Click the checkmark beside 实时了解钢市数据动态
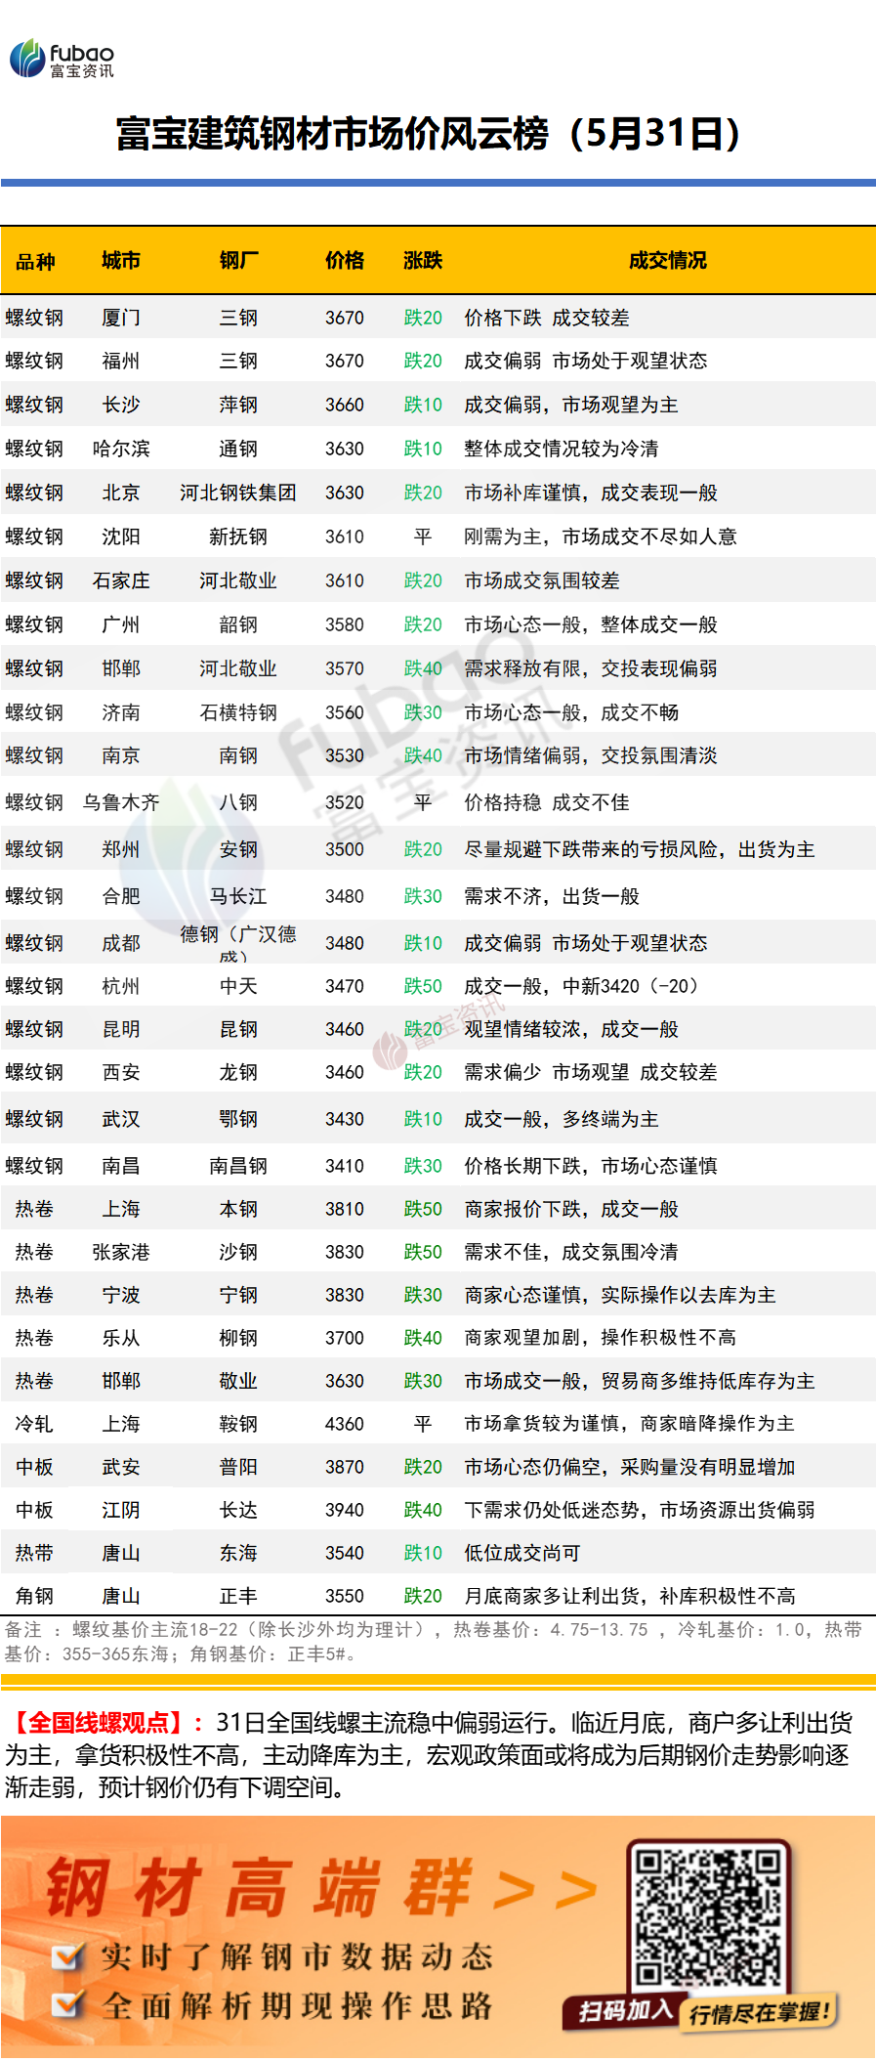The image size is (876, 2061). click(67, 1956)
